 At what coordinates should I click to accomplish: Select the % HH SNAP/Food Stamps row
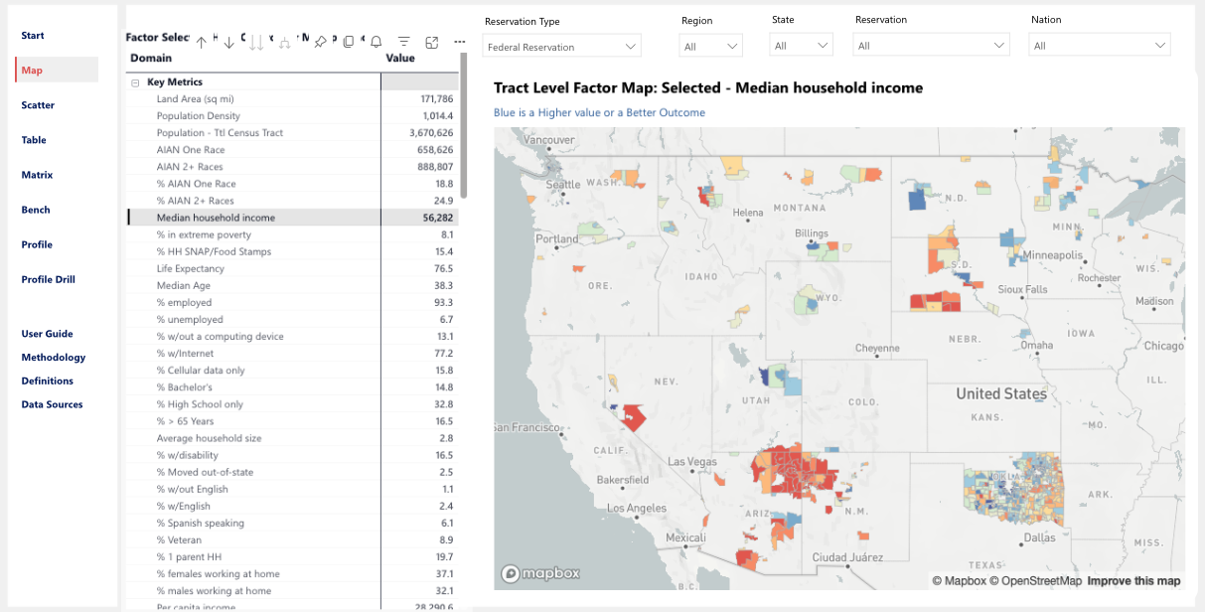[x=292, y=251]
